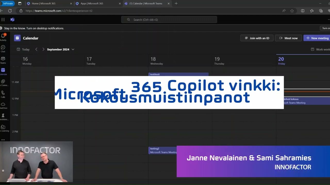Open the Teams section in the sidebar
Viewport: 330px width, 185px height.
(x=3, y=60)
